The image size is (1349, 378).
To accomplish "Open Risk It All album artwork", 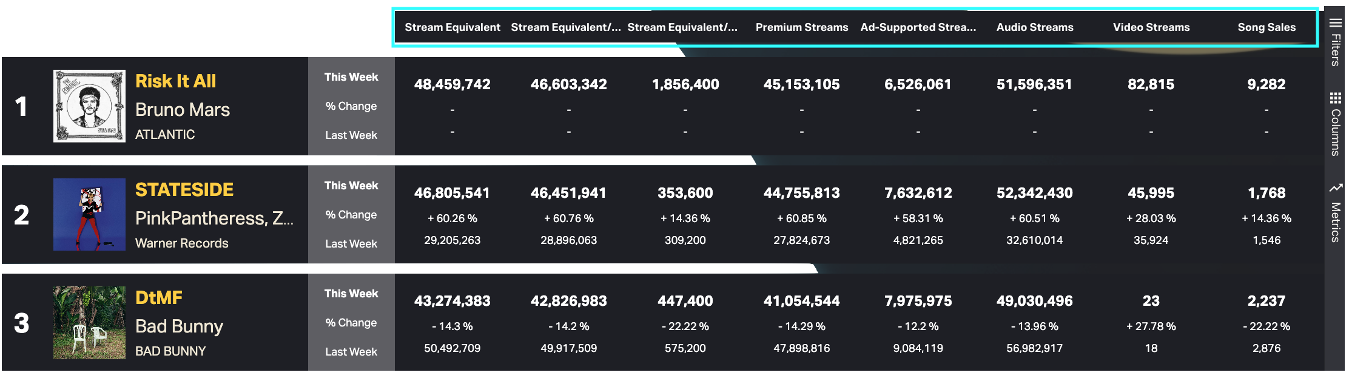I will (89, 106).
